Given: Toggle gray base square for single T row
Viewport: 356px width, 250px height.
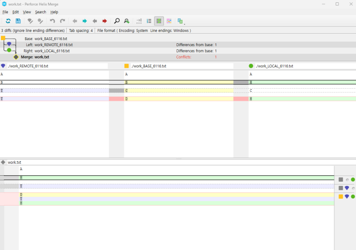Looking at the screenshot, I should pos(341,188).
